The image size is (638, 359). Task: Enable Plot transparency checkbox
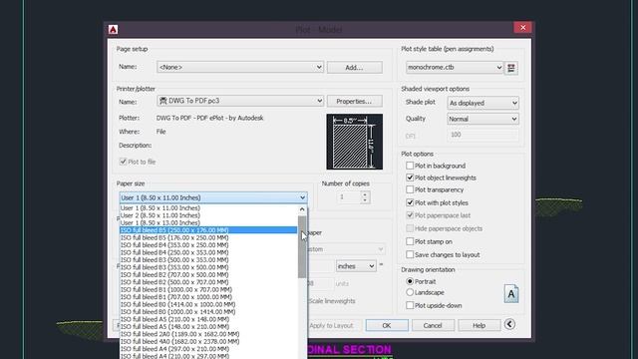point(410,189)
